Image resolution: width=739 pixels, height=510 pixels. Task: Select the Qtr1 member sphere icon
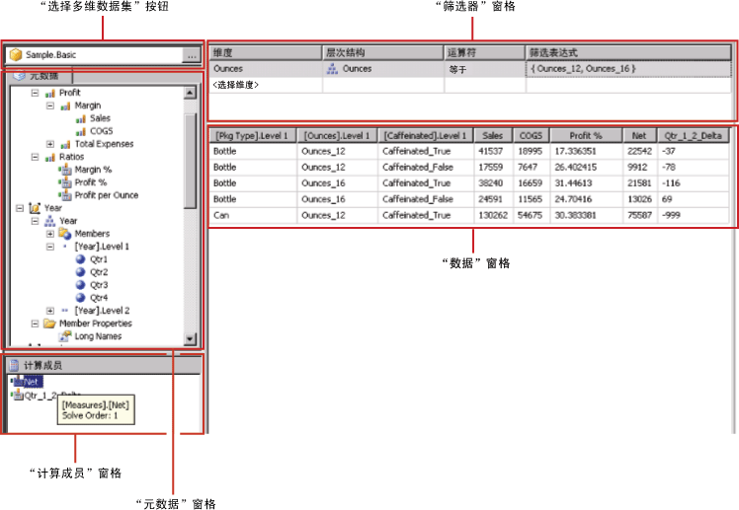coord(81,259)
